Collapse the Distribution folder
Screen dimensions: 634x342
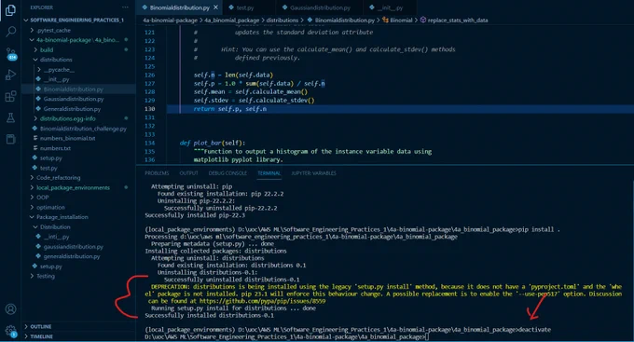(55, 226)
